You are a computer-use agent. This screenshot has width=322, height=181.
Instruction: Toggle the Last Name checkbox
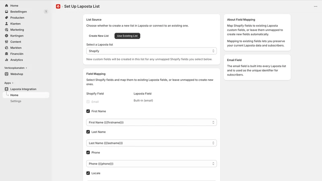click(88, 132)
